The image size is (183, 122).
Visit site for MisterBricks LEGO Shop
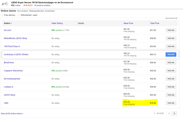[171, 38]
